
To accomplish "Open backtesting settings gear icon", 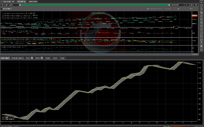I will 2,5.
